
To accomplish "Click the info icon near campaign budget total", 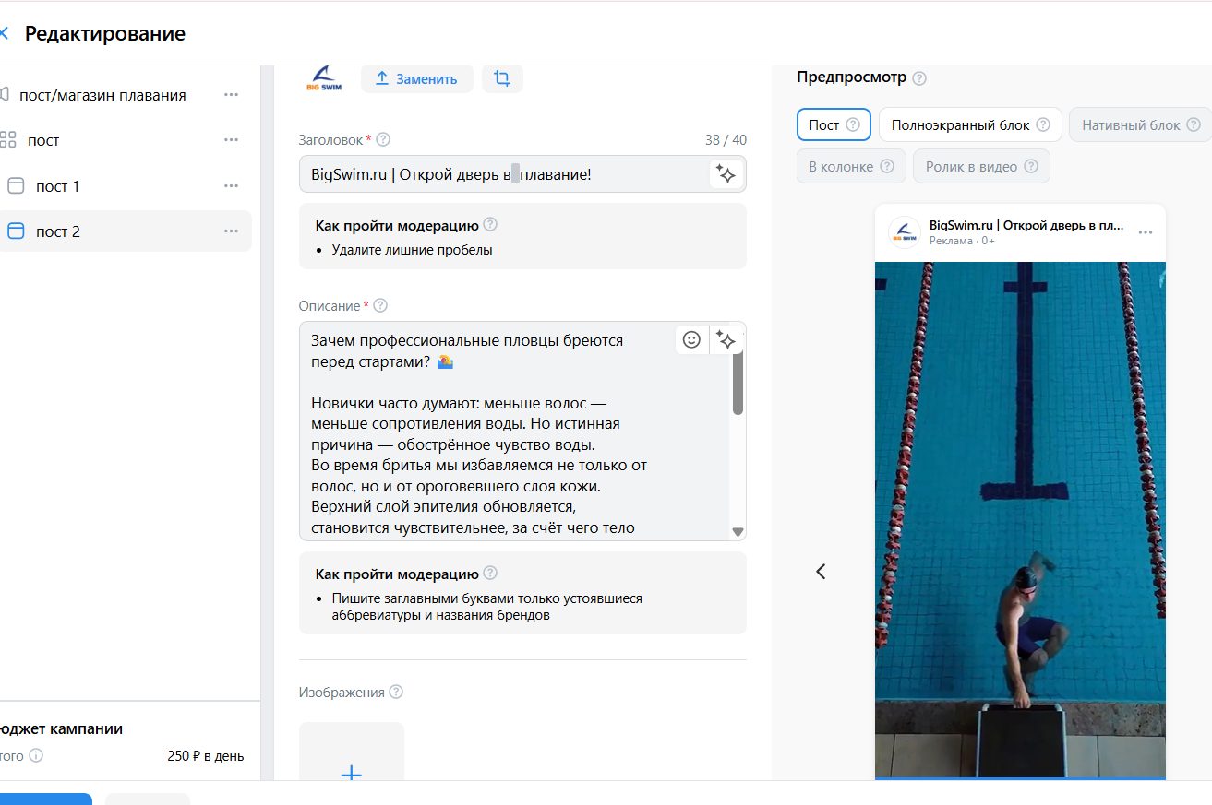I will click(x=36, y=756).
